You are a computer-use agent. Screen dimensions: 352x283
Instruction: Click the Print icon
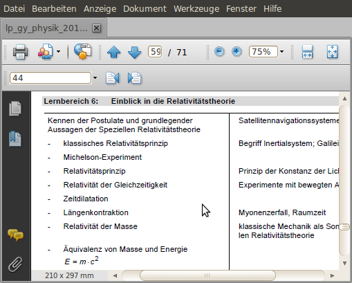coord(20,52)
